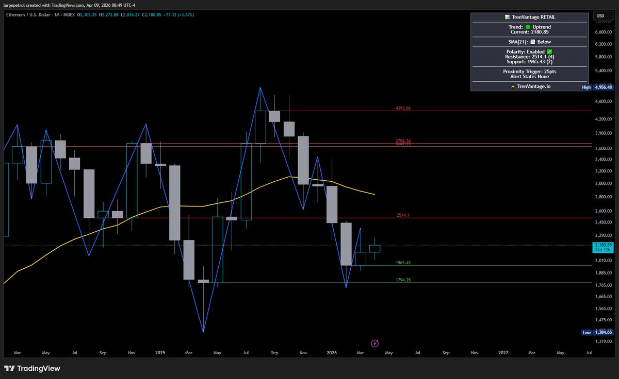
Task: Click the chart icon beside SMA(21) Below
Action: click(x=533, y=42)
